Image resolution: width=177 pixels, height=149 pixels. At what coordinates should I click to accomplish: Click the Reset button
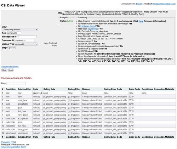point(11,70)
